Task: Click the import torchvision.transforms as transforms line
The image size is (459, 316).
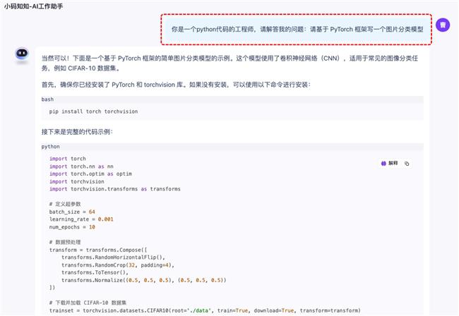Action: [114, 189]
